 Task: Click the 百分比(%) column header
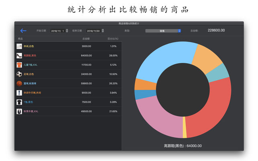[x=113, y=39]
